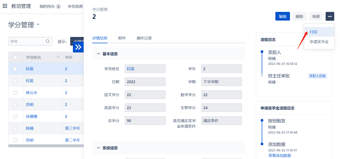Check the 杨云朵 row checkbox

(15, 93)
